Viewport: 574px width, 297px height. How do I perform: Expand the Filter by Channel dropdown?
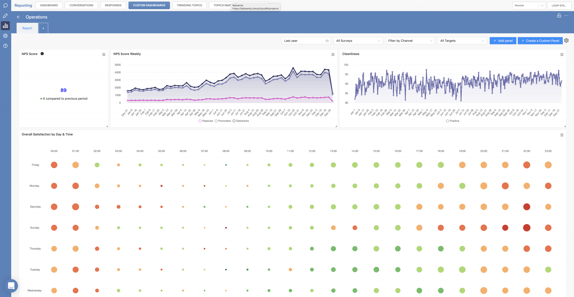(x=410, y=41)
